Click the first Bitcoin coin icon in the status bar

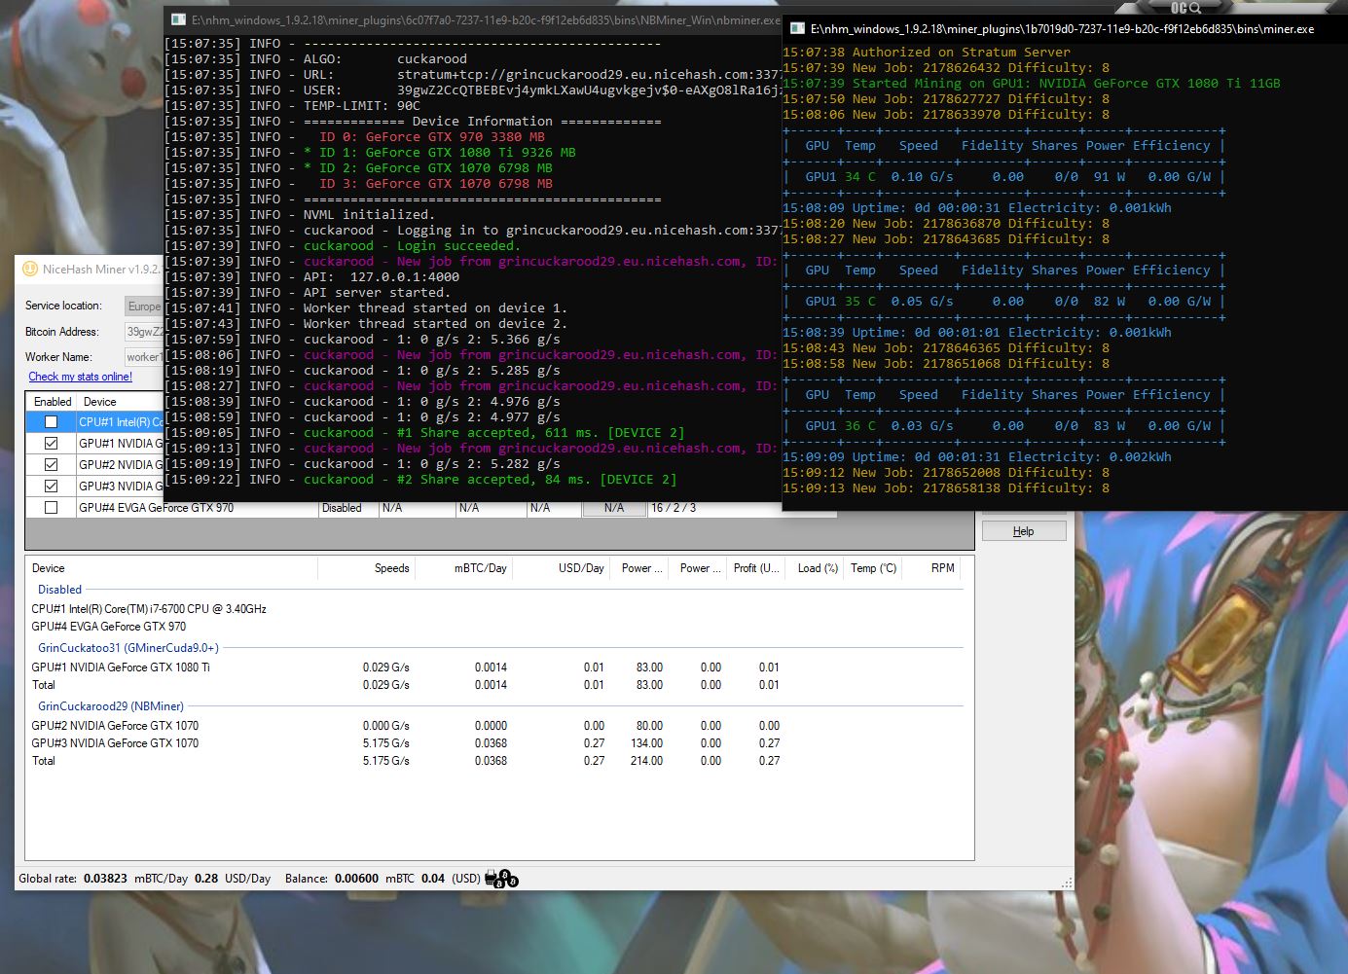pos(504,875)
